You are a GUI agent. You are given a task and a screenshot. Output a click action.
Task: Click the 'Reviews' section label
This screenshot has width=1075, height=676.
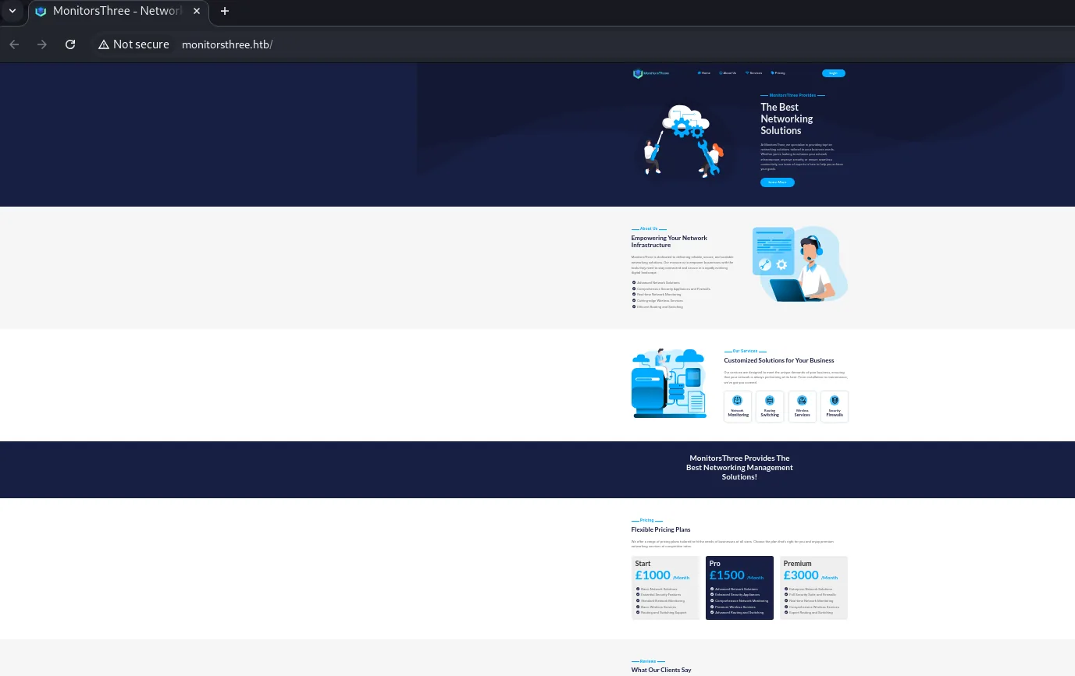pyautogui.click(x=648, y=661)
